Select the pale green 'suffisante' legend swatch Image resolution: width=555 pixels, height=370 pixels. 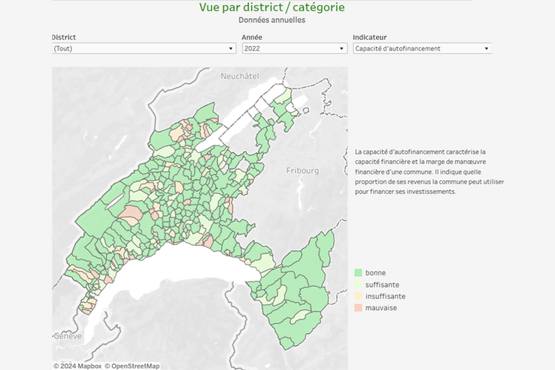tap(358, 284)
